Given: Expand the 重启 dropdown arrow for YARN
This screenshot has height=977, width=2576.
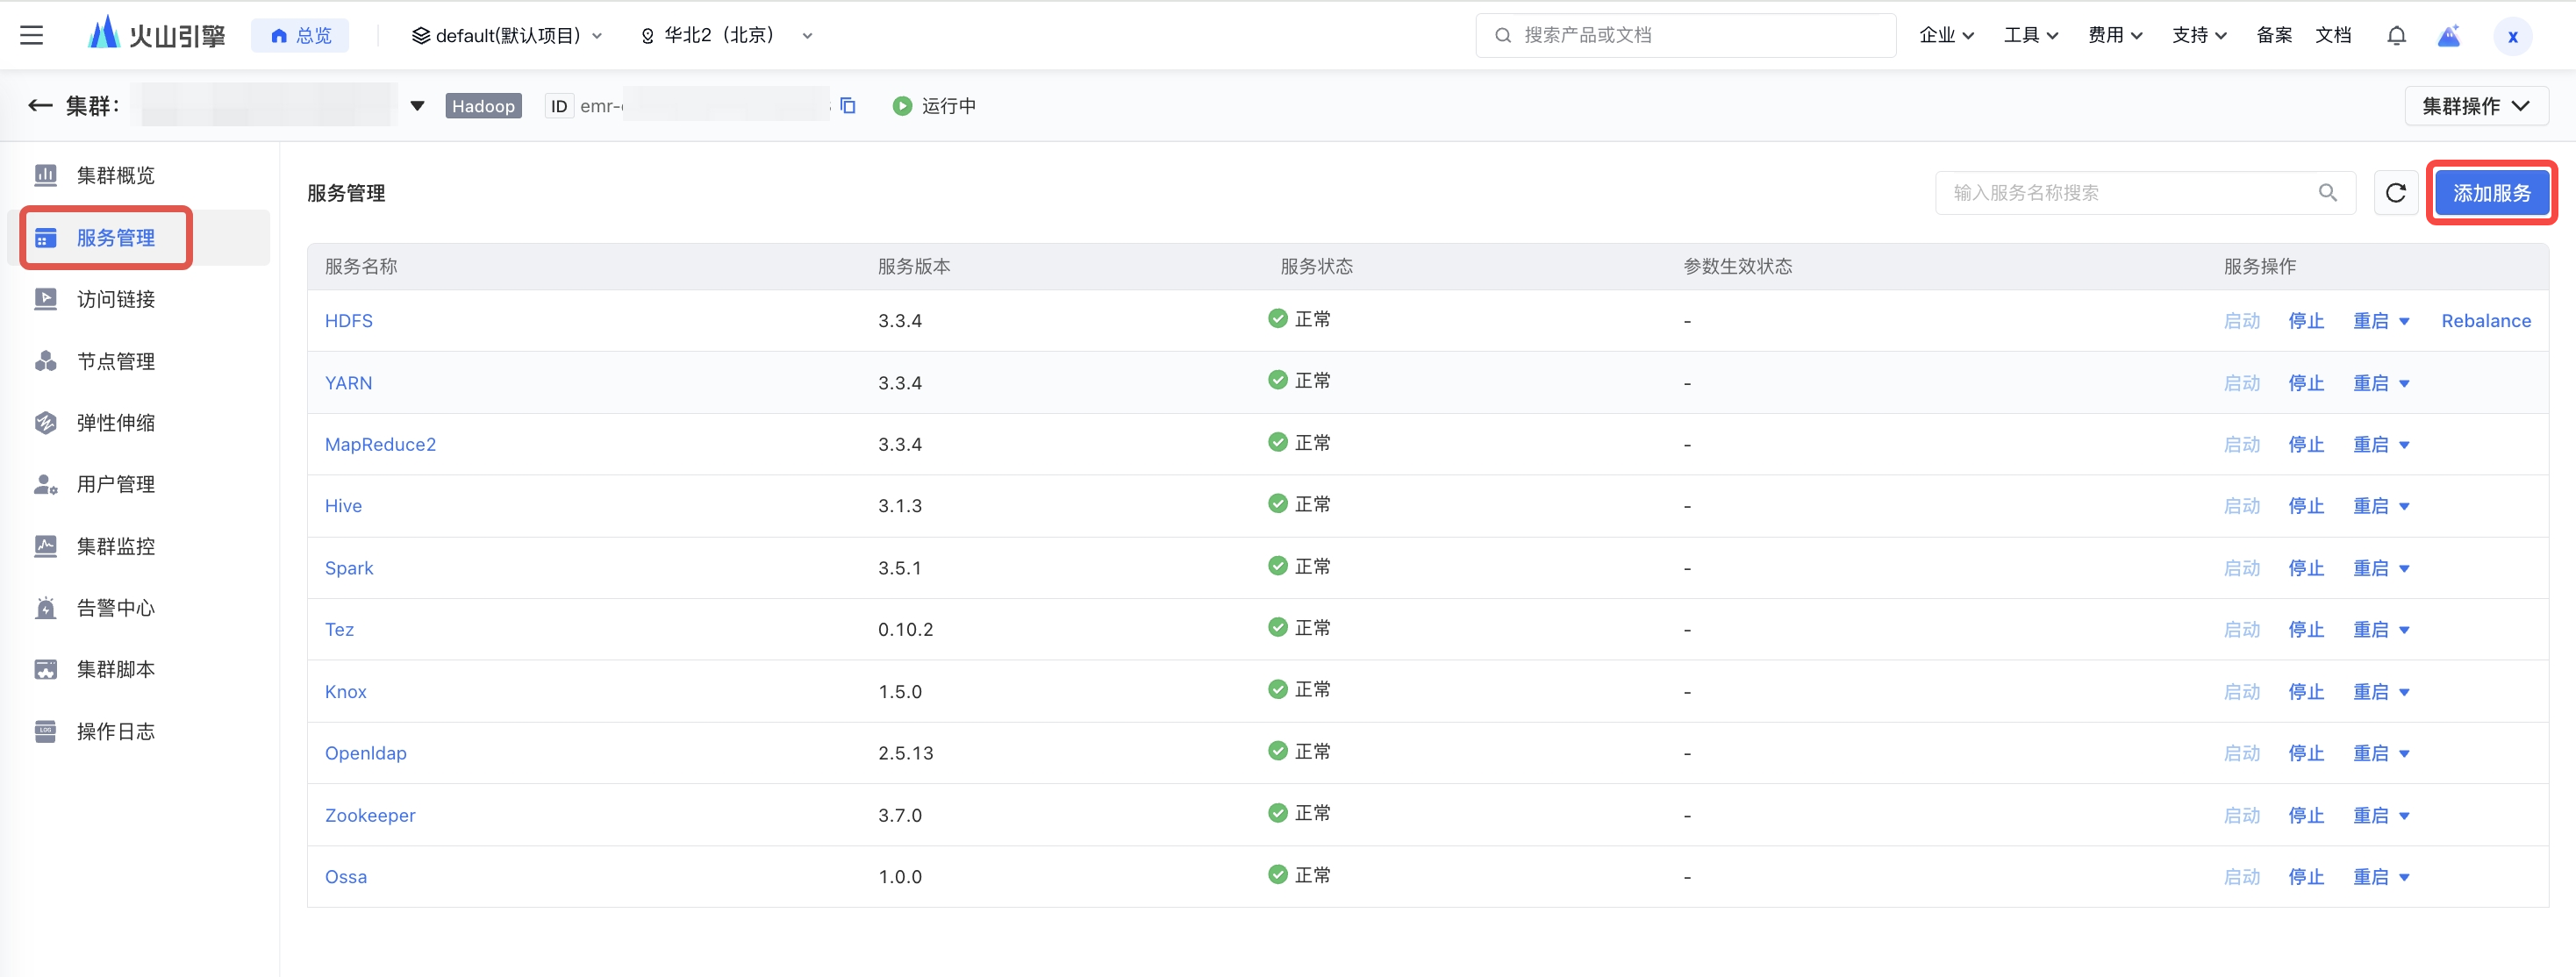Looking at the screenshot, I should (2404, 384).
